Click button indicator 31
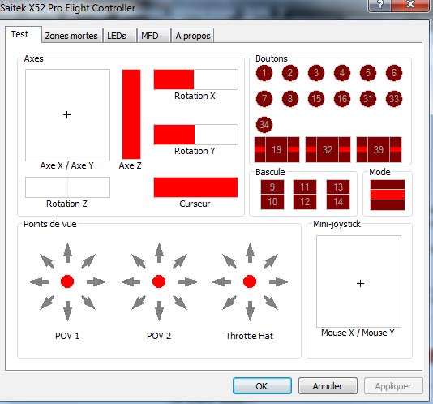This screenshot has height=404, width=433. [368, 99]
